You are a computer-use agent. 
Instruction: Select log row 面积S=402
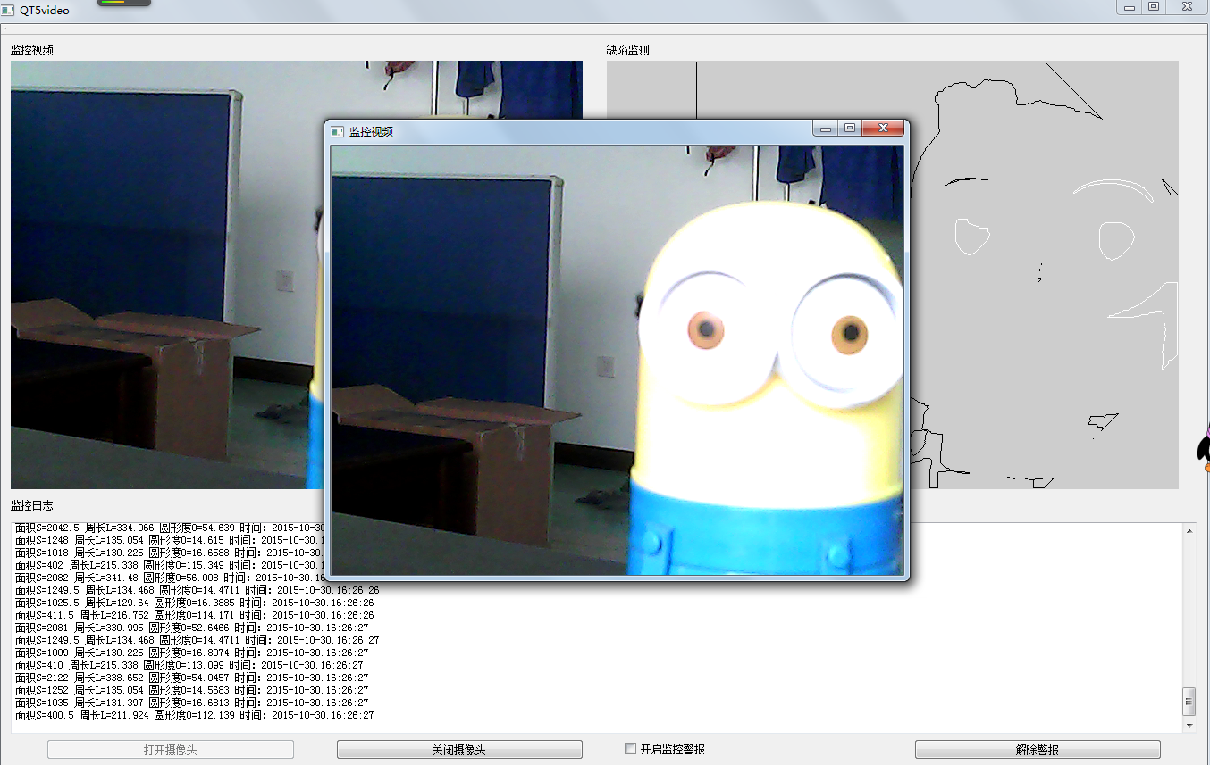click(x=170, y=565)
